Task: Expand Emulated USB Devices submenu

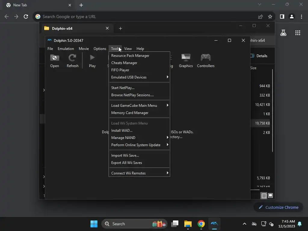Action: [x=139, y=77]
